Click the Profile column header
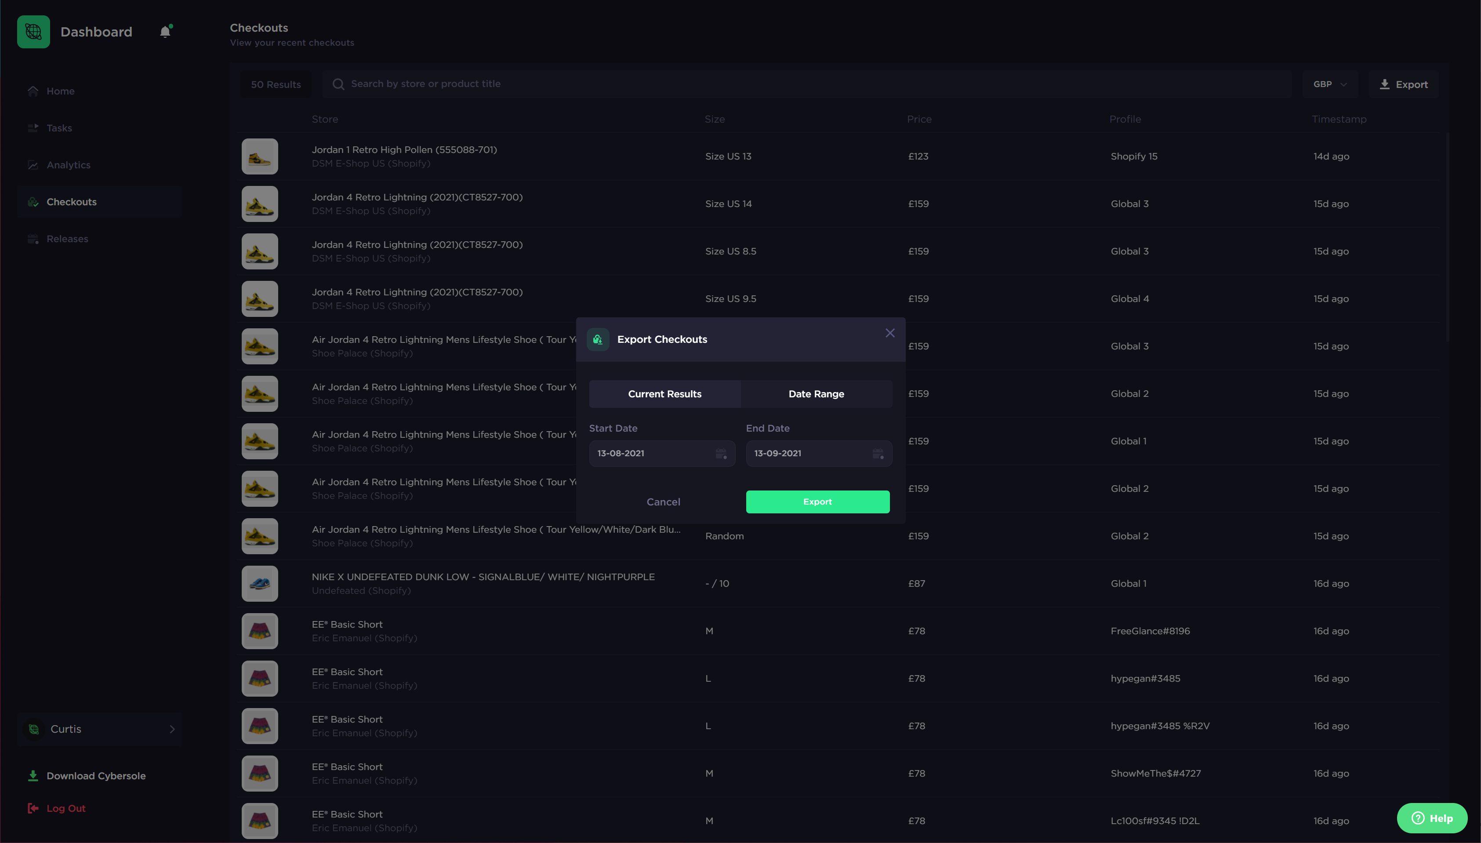1481x843 pixels. coord(1125,119)
